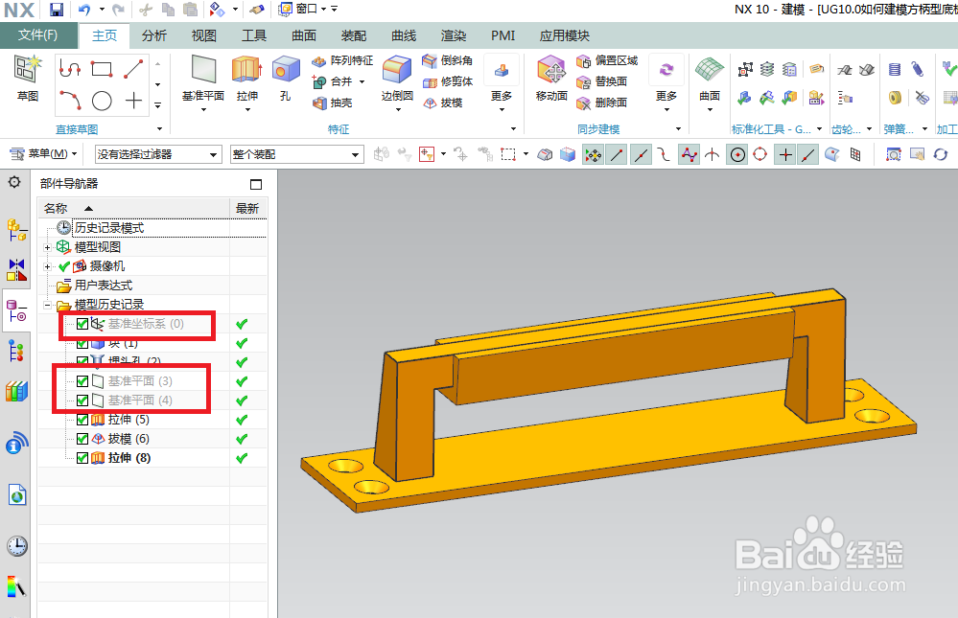Expand the 模型视图 tree node

click(47, 247)
